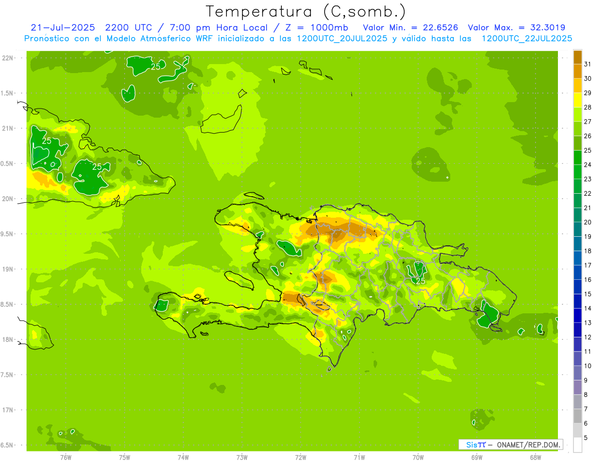Image resolution: width=601 pixels, height=464 pixels.
Task: Click the '75W' longitude axis label
Action: [125, 457]
